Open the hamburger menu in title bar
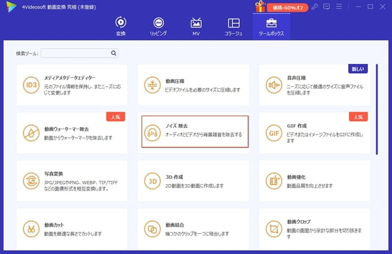Screen dimensions: 392x254 click(x=339, y=7)
